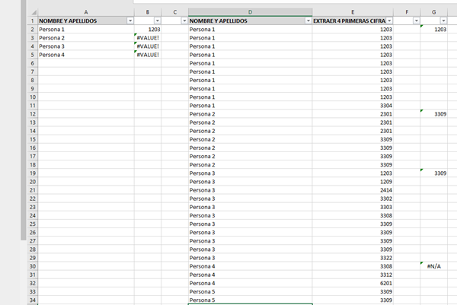
Task: Select entire sheet with corner triangle
Action: 34,12
